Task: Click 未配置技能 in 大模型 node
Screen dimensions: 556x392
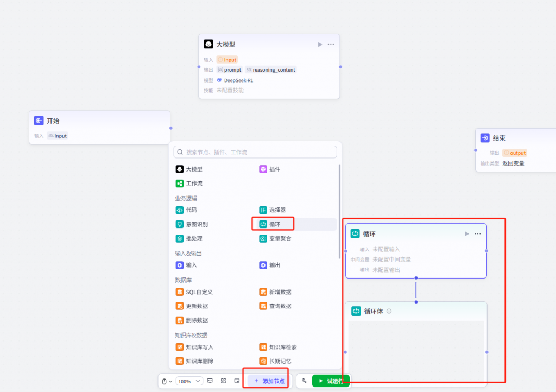Action: [230, 90]
